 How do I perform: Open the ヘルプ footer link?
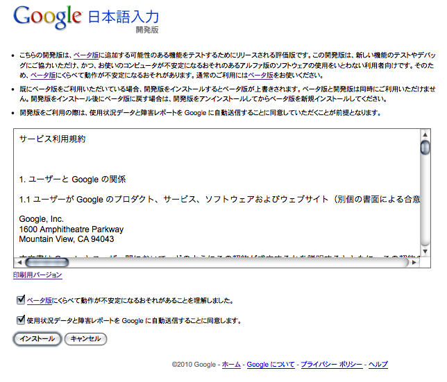coord(378,365)
